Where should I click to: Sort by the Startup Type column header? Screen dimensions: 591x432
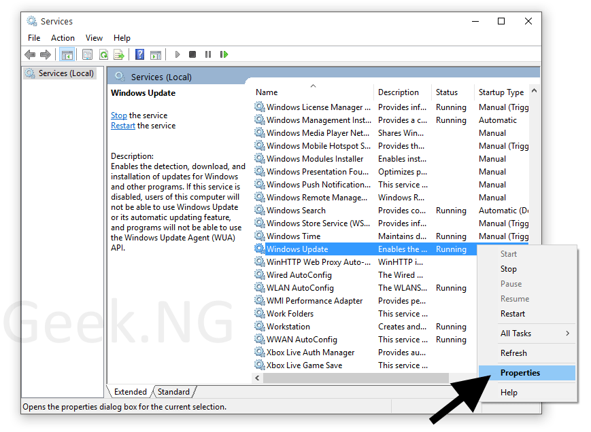pyautogui.click(x=502, y=92)
